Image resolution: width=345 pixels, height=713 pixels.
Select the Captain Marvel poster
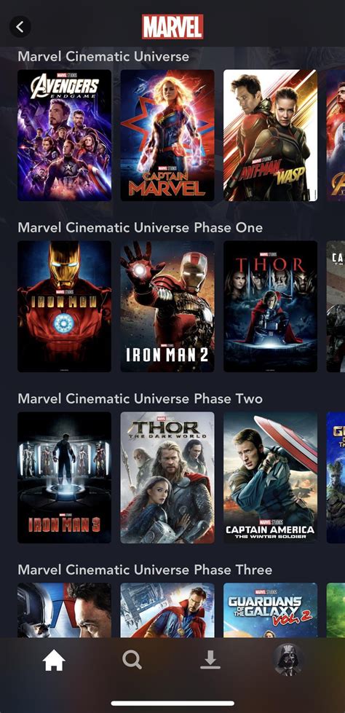[167, 135]
